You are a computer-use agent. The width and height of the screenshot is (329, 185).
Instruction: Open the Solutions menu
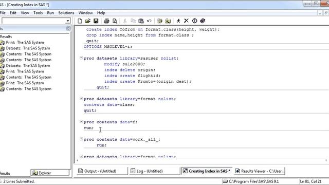point(66,13)
